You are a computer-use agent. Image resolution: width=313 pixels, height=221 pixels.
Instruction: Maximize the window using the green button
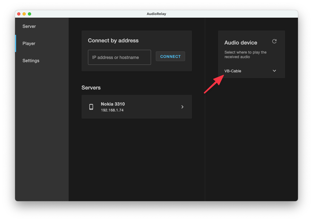(30, 14)
